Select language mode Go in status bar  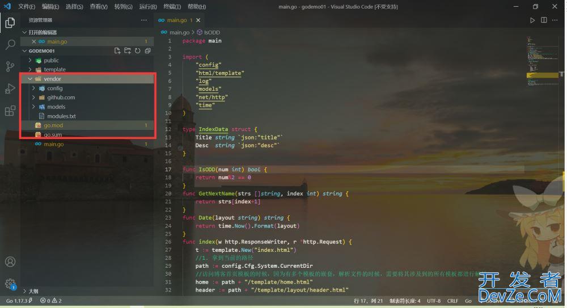468,301
